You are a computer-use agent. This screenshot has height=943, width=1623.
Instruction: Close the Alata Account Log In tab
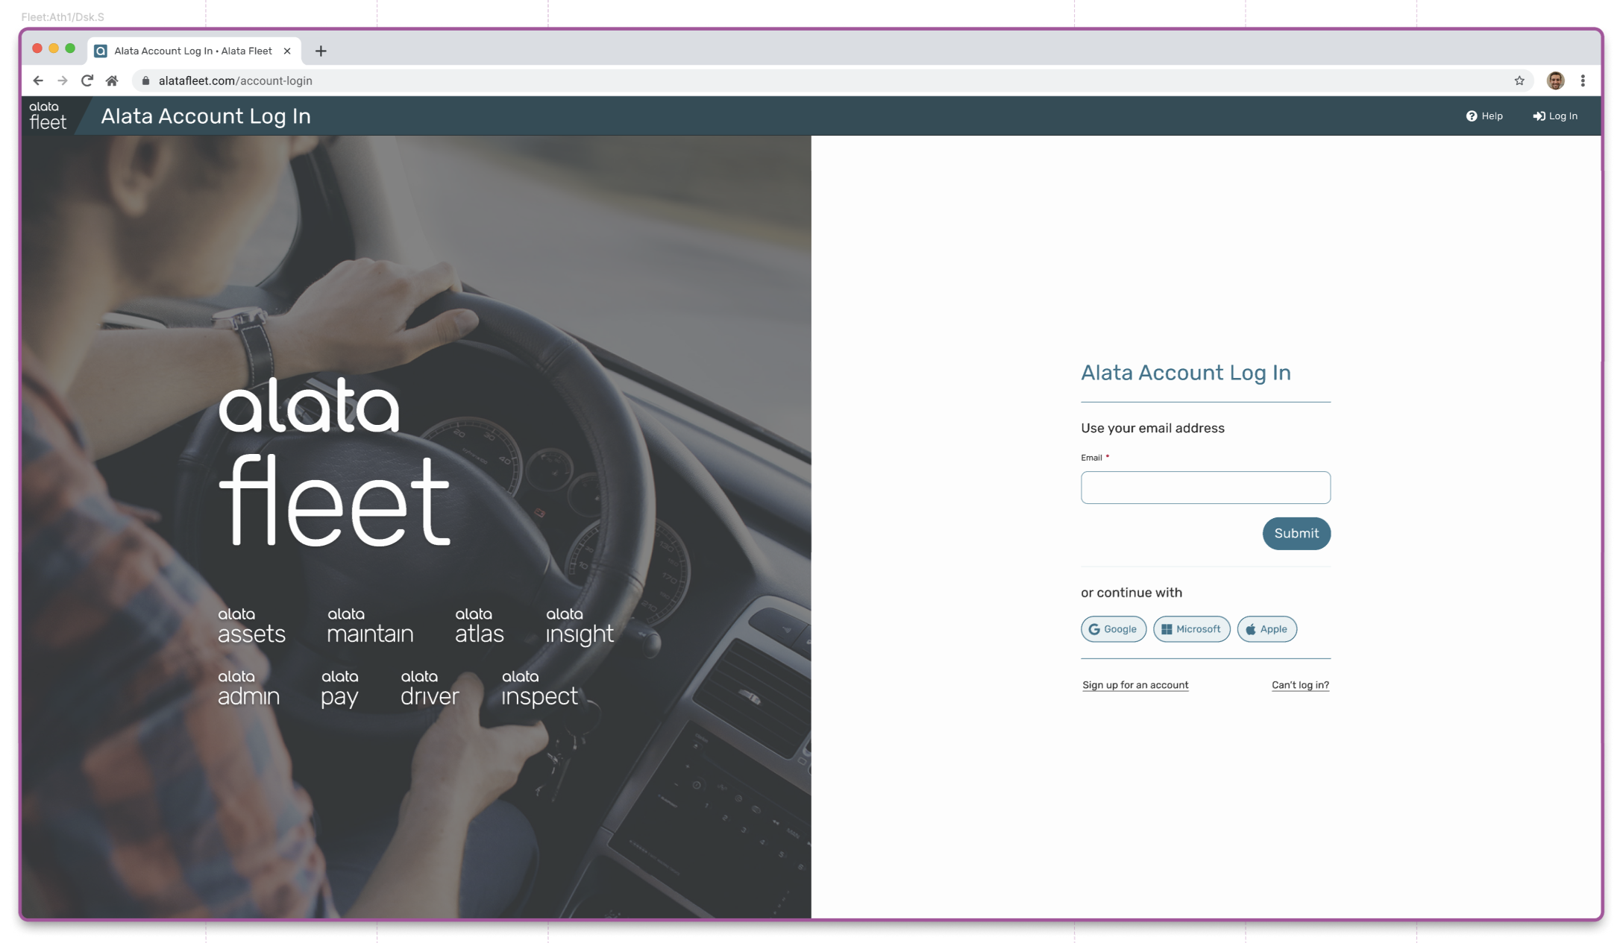point(287,51)
